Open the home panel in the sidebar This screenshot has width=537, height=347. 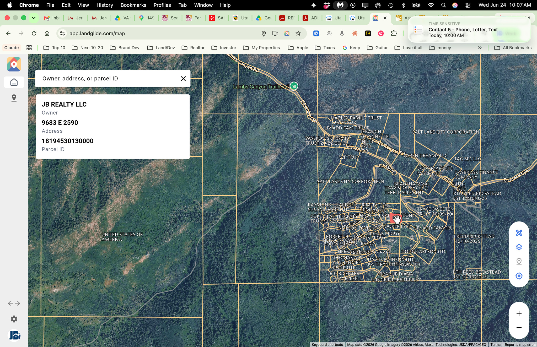coord(14,82)
